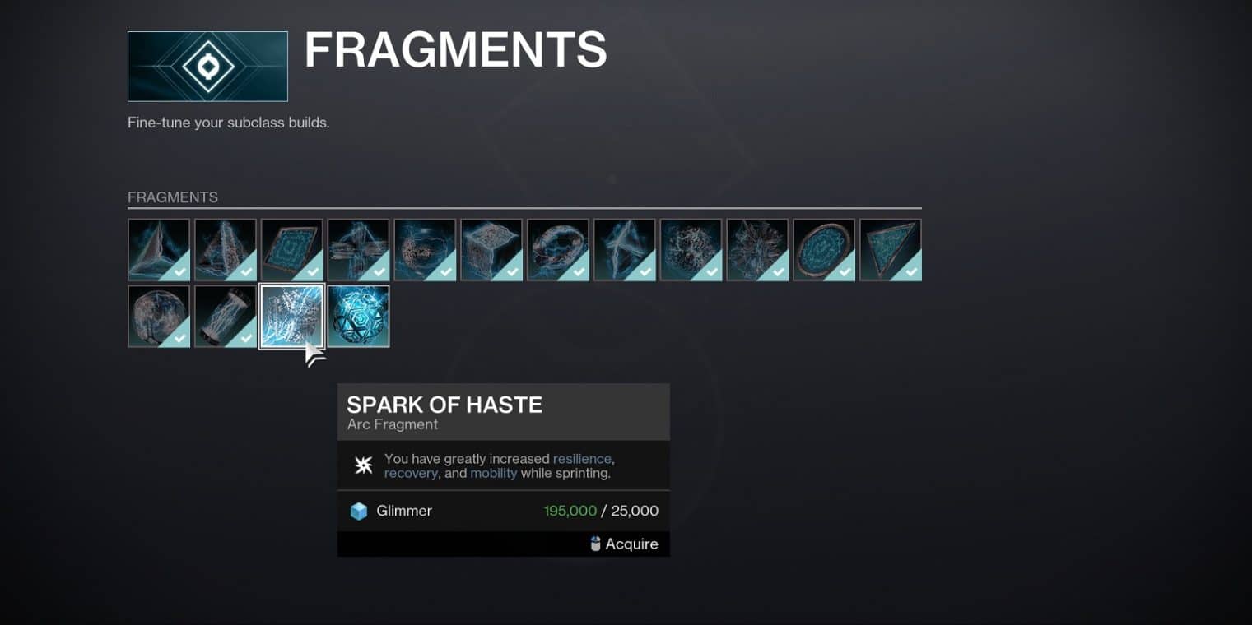Click the highlighted Spark of Haste fragment

pyautogui.click(x=292, y=317)
